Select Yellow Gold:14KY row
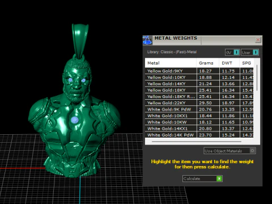 [199, 84]
